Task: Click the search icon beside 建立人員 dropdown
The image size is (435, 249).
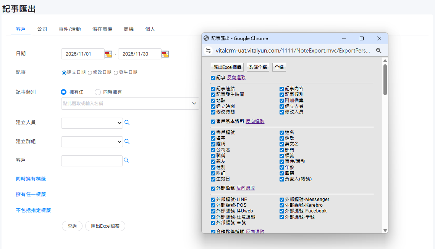Action: click(127, 123)
